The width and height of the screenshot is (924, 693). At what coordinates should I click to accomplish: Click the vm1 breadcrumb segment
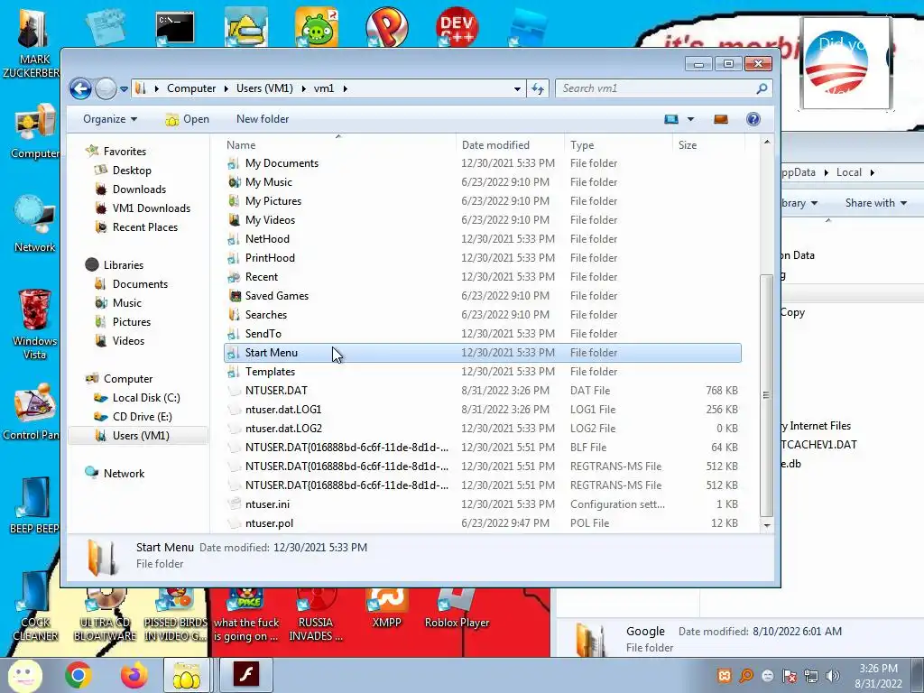point(324,88)
